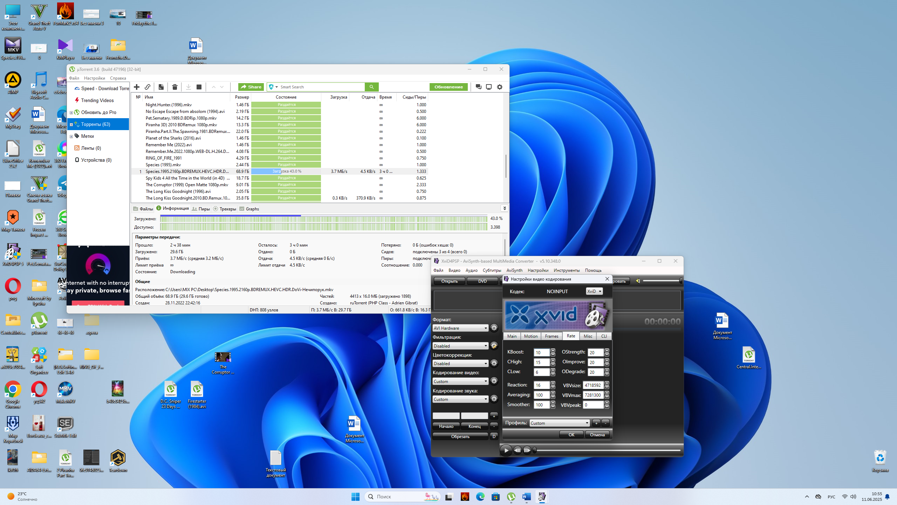Click the stop torrent square icon
The image size is (897, 505).
tap(199, 87)
